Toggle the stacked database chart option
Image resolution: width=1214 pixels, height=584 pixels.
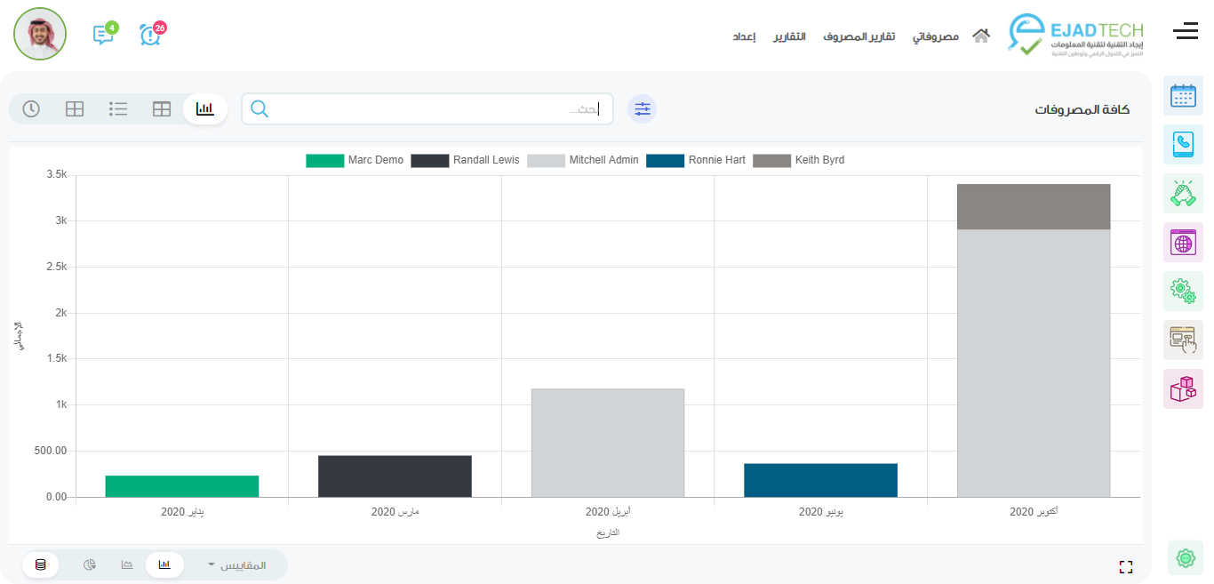pyautogui.click(x=41, y=564)
